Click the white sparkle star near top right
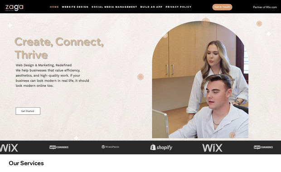 click(x=268, y=34)
